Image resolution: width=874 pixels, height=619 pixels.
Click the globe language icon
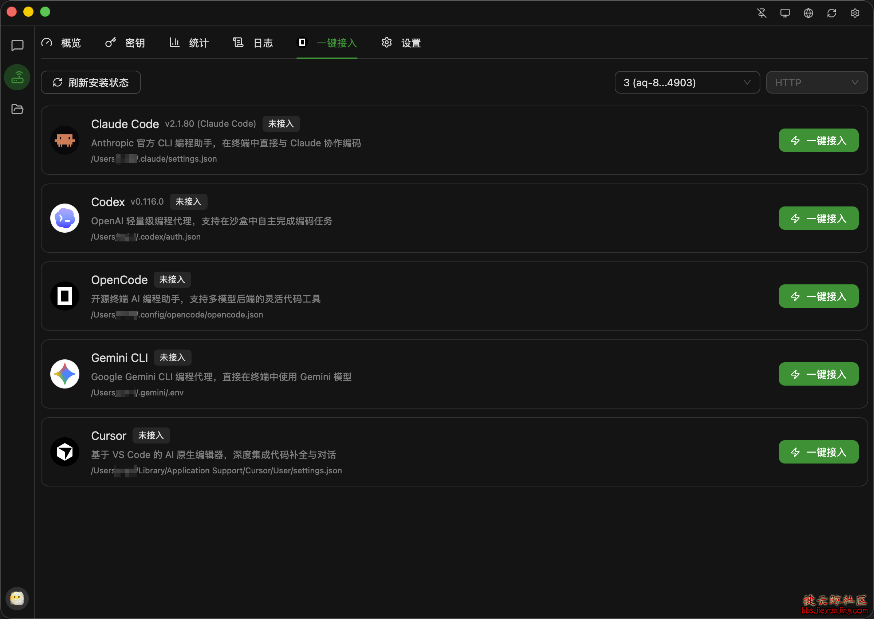[x=808, y=13]
